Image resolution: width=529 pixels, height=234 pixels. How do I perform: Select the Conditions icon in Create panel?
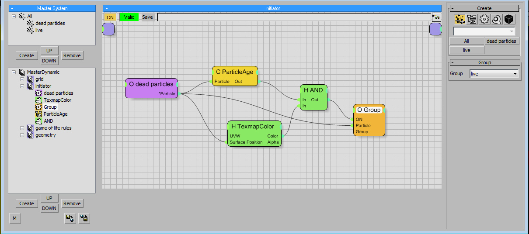(x=472, y=19)
